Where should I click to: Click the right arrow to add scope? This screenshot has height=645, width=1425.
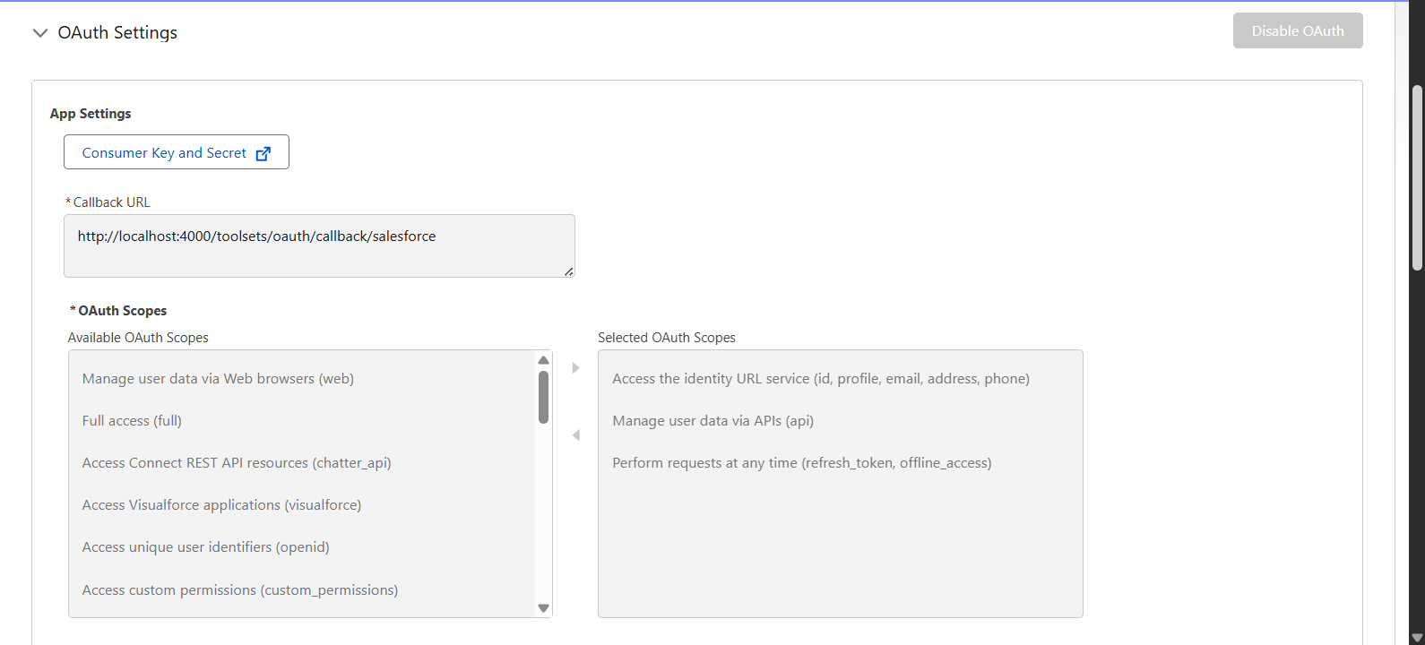[x=575, y=368]
